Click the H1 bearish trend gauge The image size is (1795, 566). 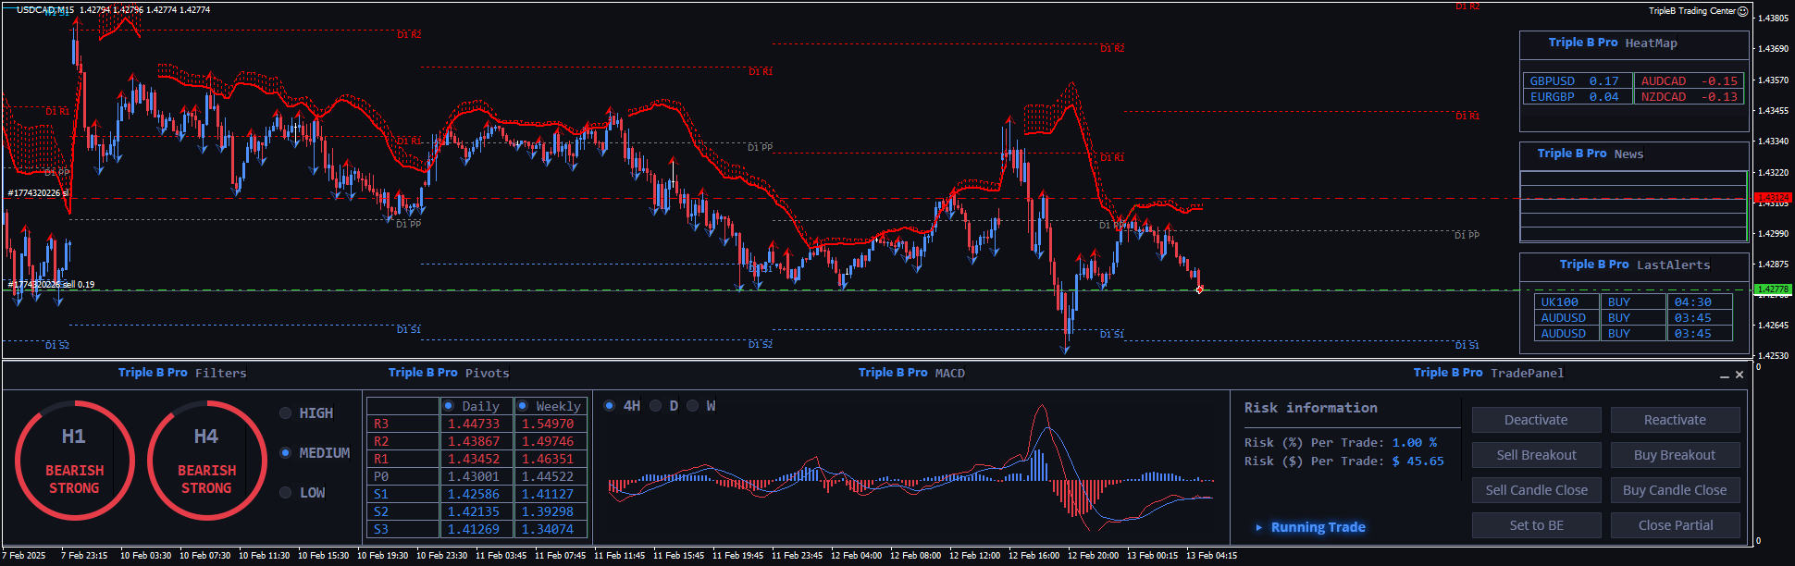(74, 461)
